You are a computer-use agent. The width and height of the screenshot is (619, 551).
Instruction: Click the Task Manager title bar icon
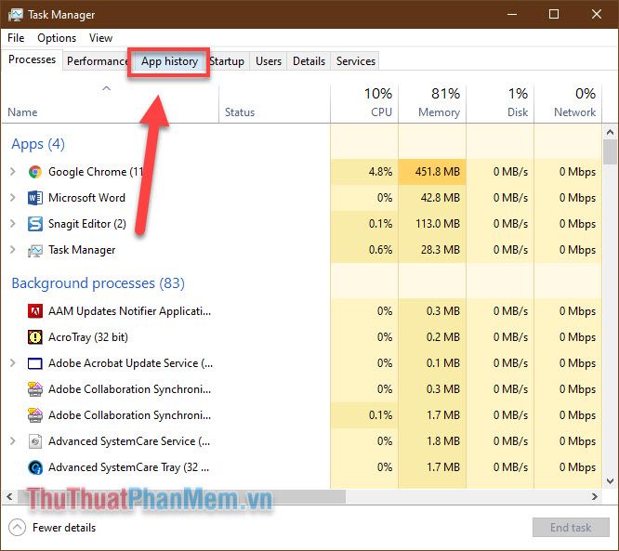pos(16,15)
